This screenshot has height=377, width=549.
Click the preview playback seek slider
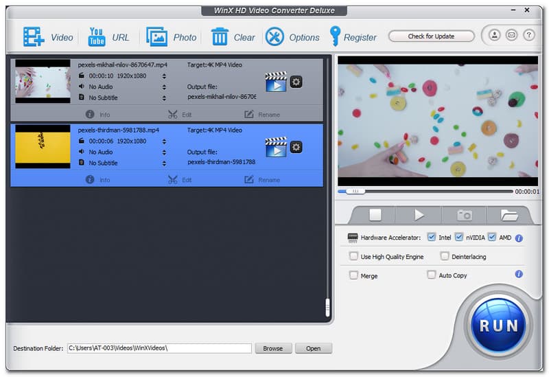click(x=424, y=192)
